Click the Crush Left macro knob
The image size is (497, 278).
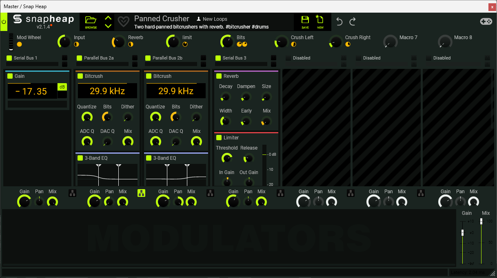coord(282,42)
